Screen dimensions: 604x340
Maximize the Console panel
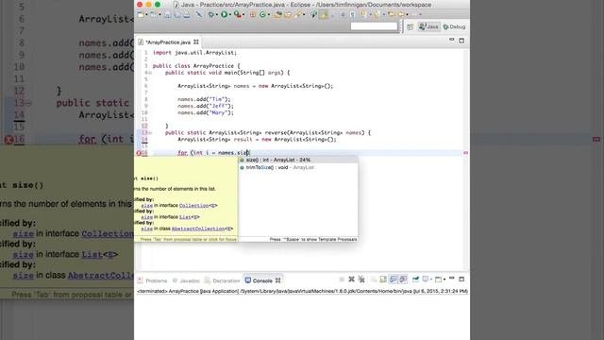(x=461, y=280)
